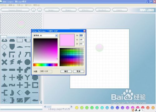Click the rainbow hue bar
This screenshot has height=112, width=156.
[45, 65]
